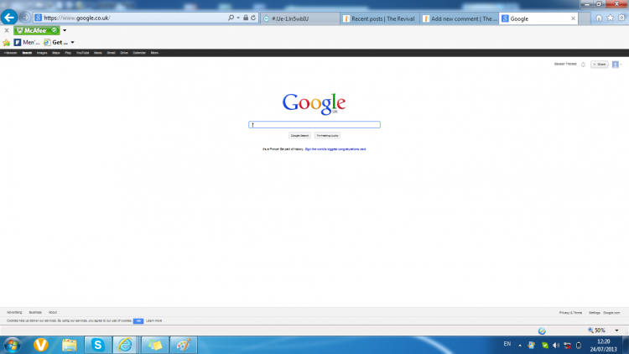Open News from the Google top bar
The image size is (629, 354).
point(98,53)
